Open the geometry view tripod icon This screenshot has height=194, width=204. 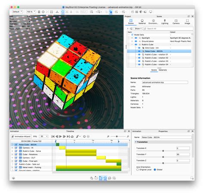click(x=57, y=12)
